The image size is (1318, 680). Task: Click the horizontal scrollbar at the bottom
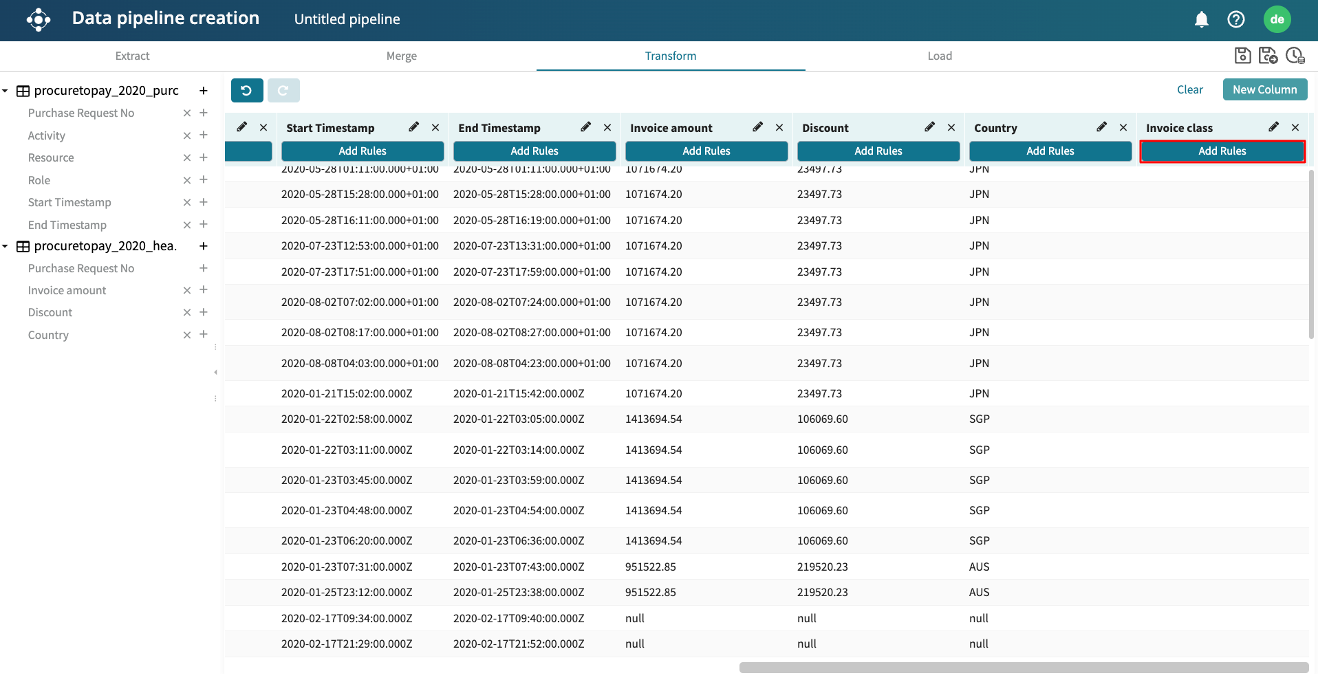1024,668
